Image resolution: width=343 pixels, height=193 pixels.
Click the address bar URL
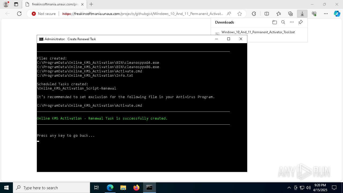[143, 14]
